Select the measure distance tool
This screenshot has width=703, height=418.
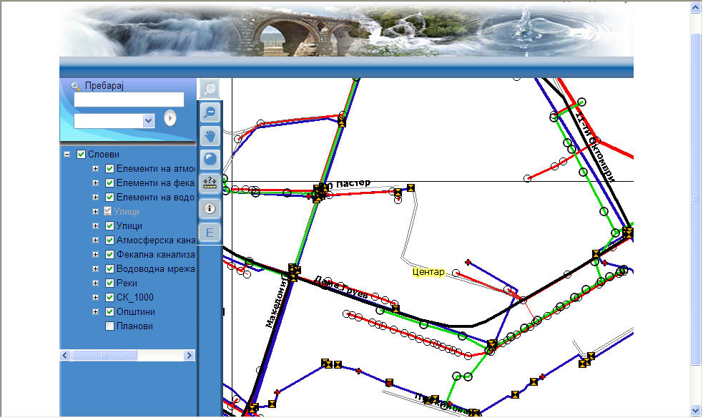[210, 184]
